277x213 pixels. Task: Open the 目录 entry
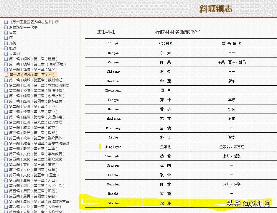(13, 32)
